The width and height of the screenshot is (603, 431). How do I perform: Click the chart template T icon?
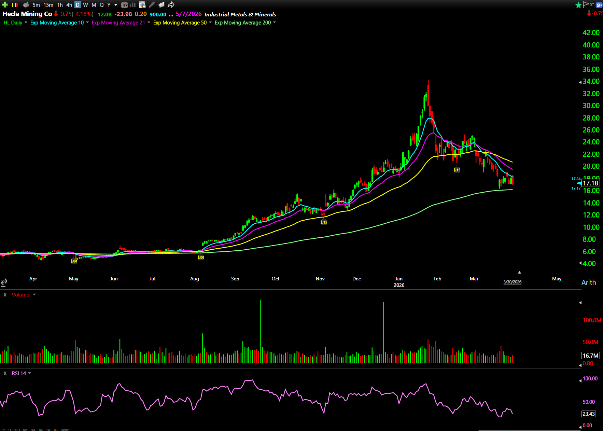pyautogui.click(x=125, y=5)
